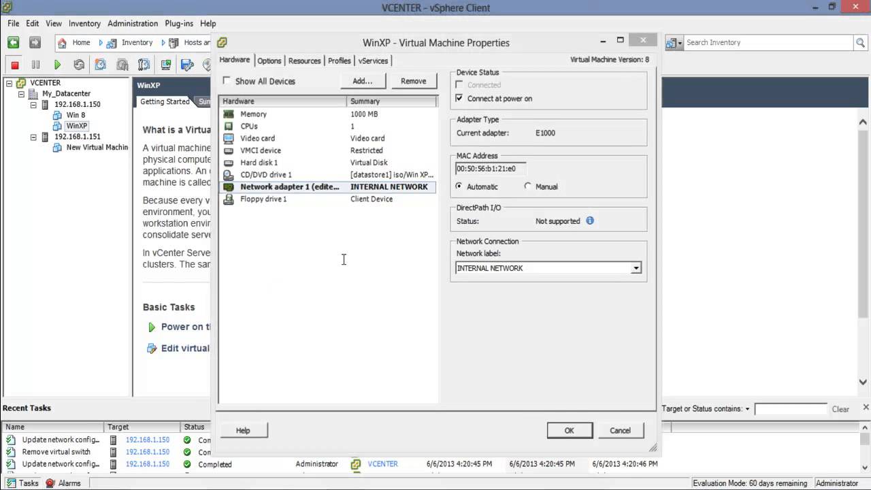This screenshot has width=871, height=490.
Task: Click the MAC Address text field
Action: pyautogui.click(x=491, y=169)
